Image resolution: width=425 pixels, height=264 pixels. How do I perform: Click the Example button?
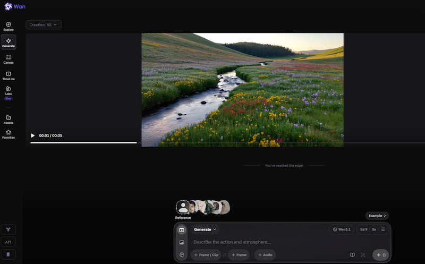377,216
